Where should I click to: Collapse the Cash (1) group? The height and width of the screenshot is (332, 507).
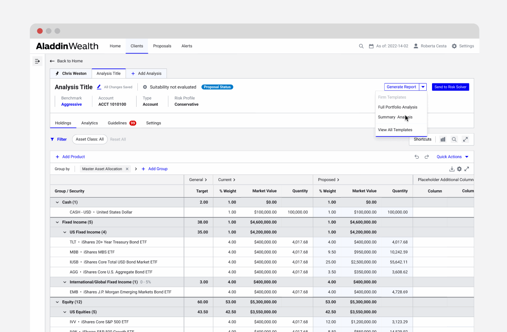pos(57,202)
